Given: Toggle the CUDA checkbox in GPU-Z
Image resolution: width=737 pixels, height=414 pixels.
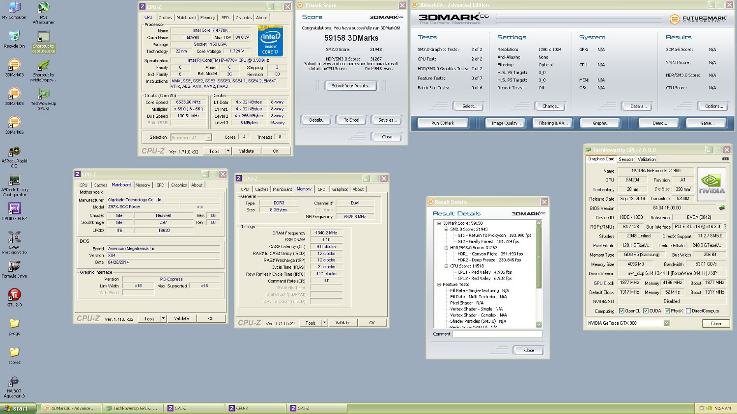Looking at the screenshot, I should point(646,310).
